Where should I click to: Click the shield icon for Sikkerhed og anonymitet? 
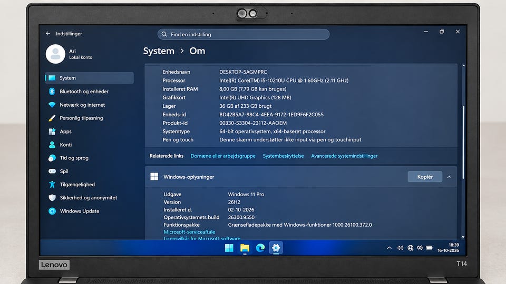click(52, 198)
